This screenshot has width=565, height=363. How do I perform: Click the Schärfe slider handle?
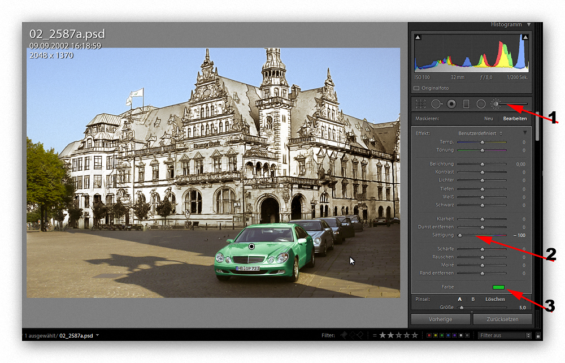point(482,249)
